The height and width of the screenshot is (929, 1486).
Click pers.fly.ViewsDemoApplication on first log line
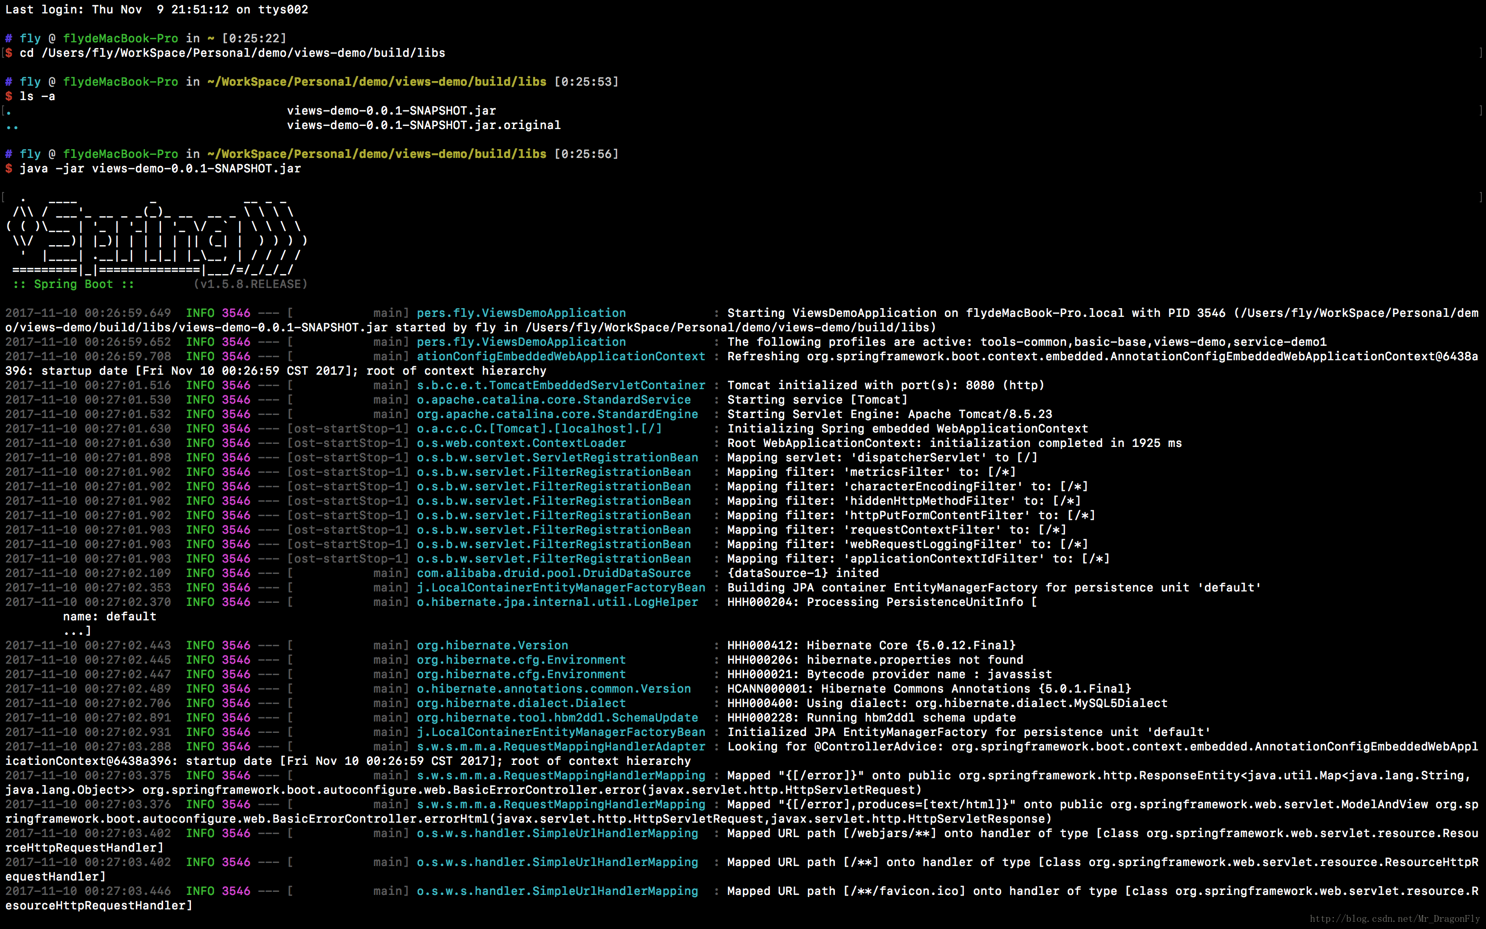(x=521, y=313)
